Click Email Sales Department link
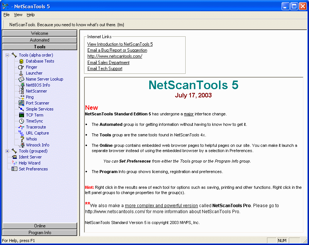This screenshot has height=245, width=309. 108,63
